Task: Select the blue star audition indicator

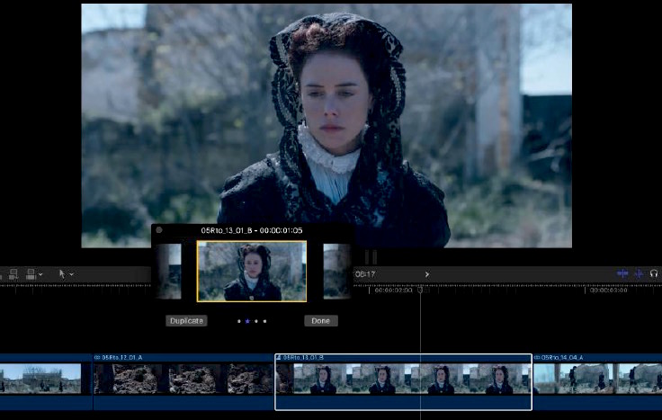Action: point(247,321)
